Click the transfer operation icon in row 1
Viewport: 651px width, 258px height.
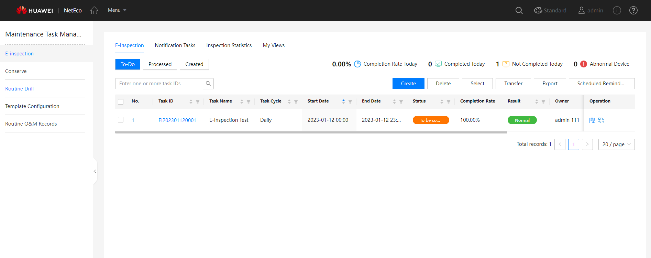pyautogui.click(x=601, y=120)
